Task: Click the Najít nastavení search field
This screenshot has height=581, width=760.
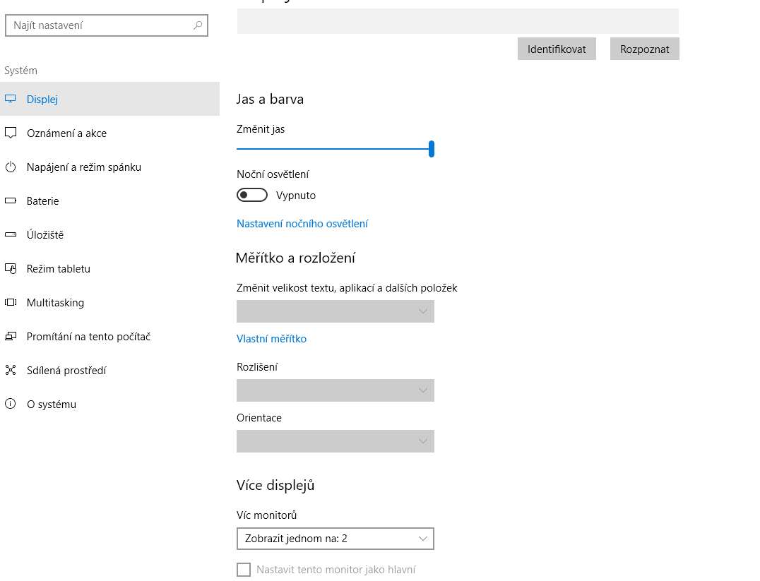Action: 99,25
